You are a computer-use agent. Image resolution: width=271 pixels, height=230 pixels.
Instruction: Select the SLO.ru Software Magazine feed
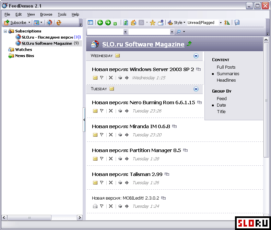point(47,43)
